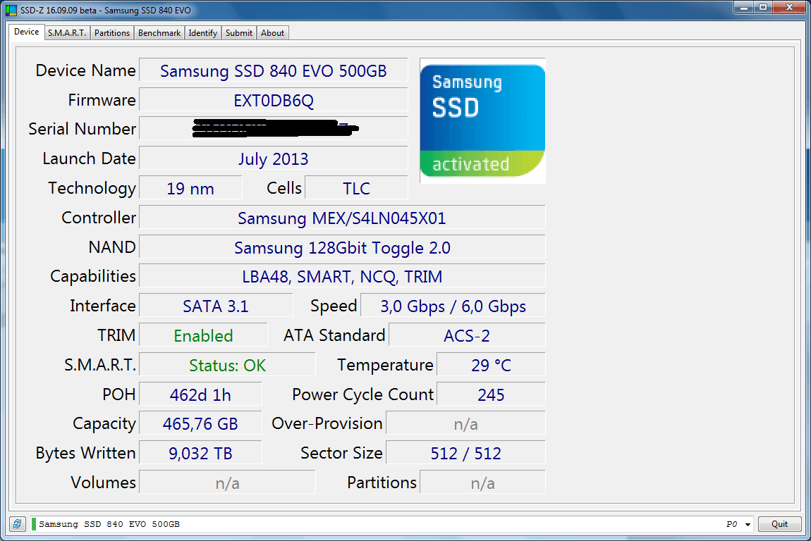Go to the Submit tab
Screen dimensions: 811x541
coord(239,33)
